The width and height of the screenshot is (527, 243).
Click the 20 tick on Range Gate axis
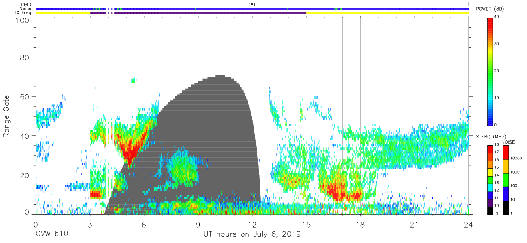click(25, 176)
